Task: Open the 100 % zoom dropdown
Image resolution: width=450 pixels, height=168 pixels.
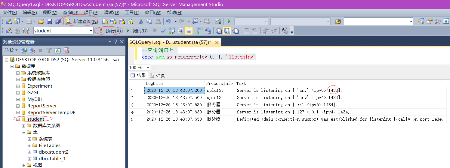Action: pos(148,67)
